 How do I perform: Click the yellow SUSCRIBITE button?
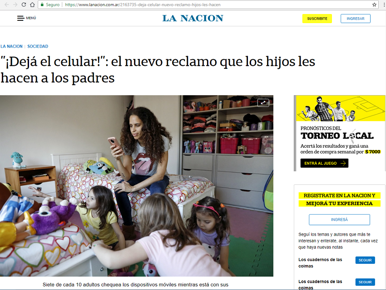(317, 19)
